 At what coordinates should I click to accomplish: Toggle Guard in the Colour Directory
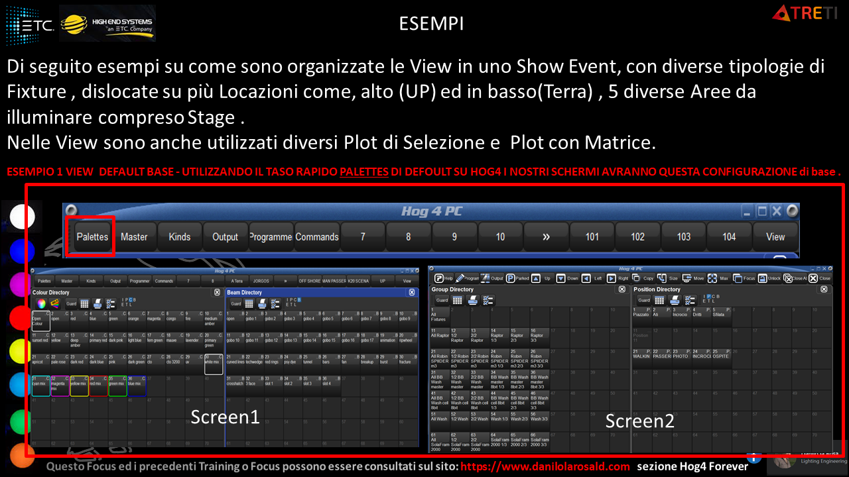point(71,303)
